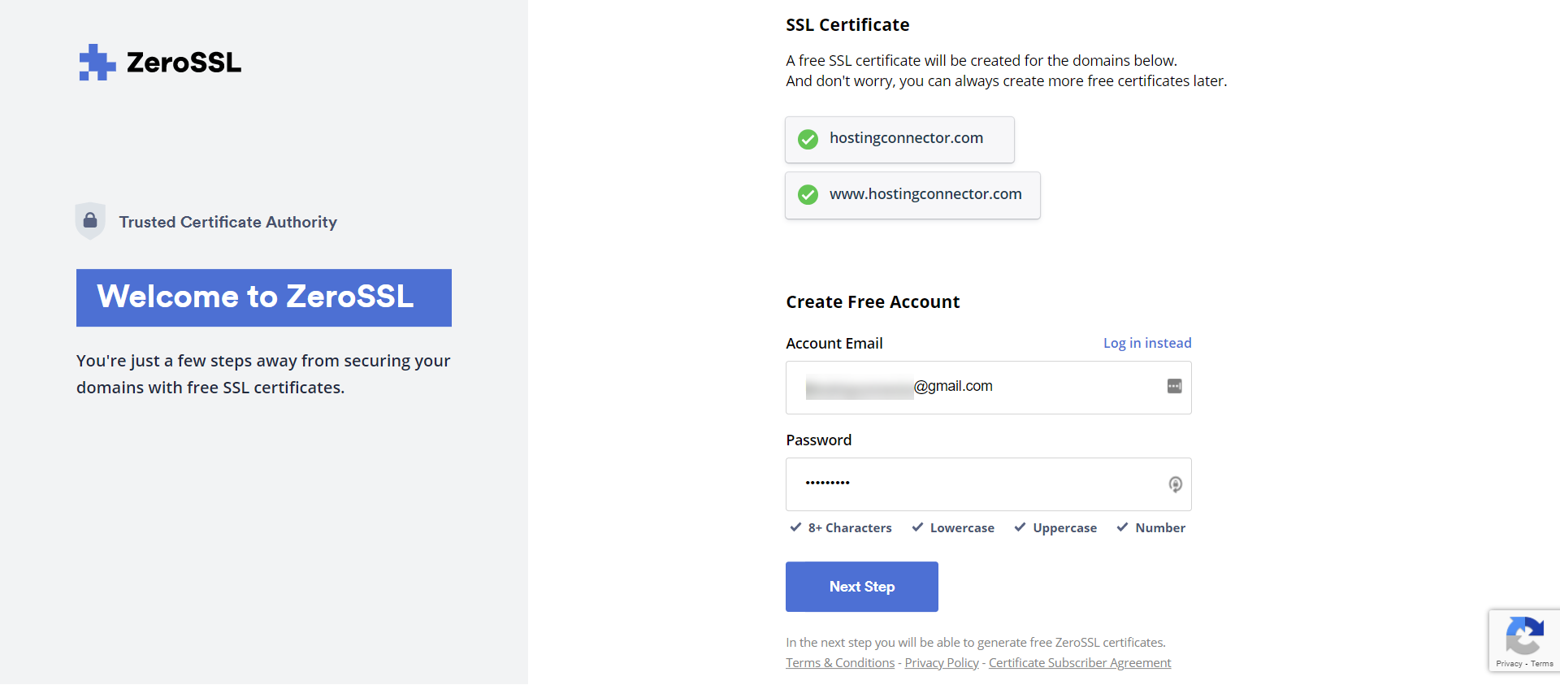Viewport: 1560px width, 685px height.
Task: Click the 'domains with free SSL certificates.' line
Action: click(x=210, y=388)
